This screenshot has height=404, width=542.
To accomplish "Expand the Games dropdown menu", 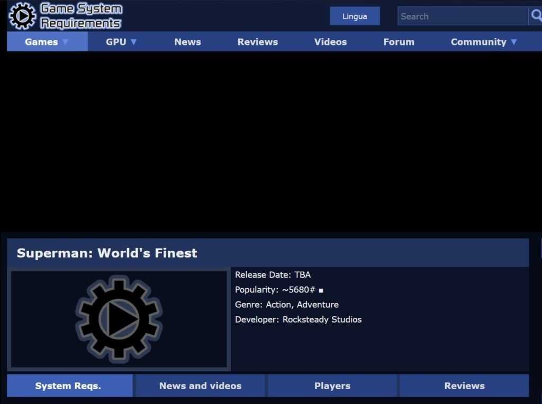I will pos(47,42).
